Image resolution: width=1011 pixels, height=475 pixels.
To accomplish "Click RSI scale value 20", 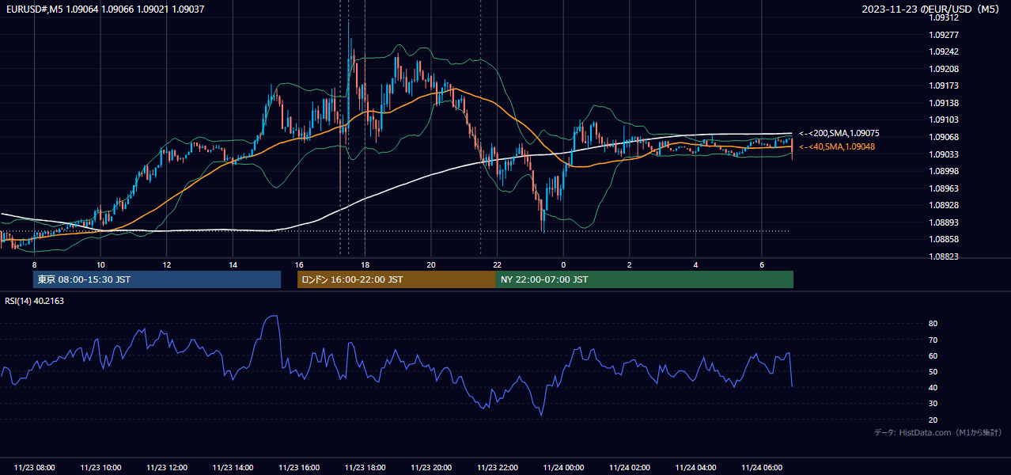I will pos(933,420).
